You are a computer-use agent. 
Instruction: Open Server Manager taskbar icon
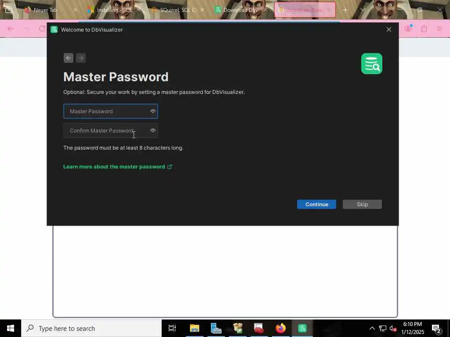click(216, 328)
